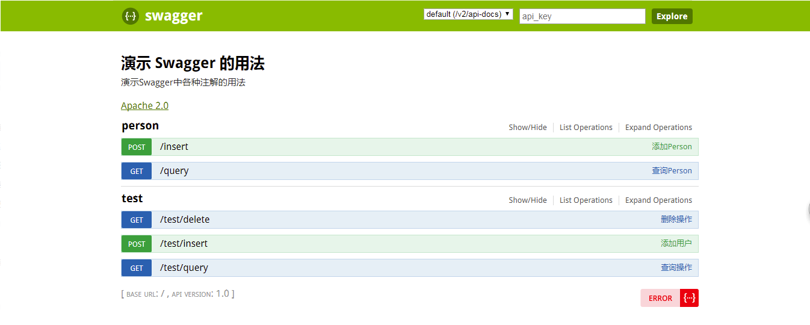The height and width of the screenshot is (325, 810).
Task: Click the 查询操作 description link
Action: (676, 268)
